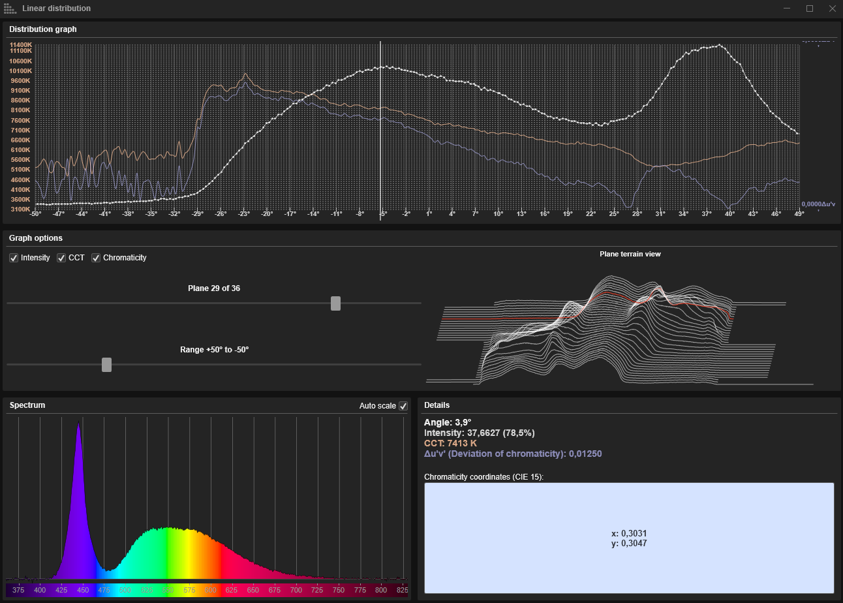Maximize the Linear distribution window

pyautogui.click(x=810, y=8)
